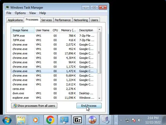Select the dwm.exe process row
Viewport: 166px width, 125px height.
[54, 93]
